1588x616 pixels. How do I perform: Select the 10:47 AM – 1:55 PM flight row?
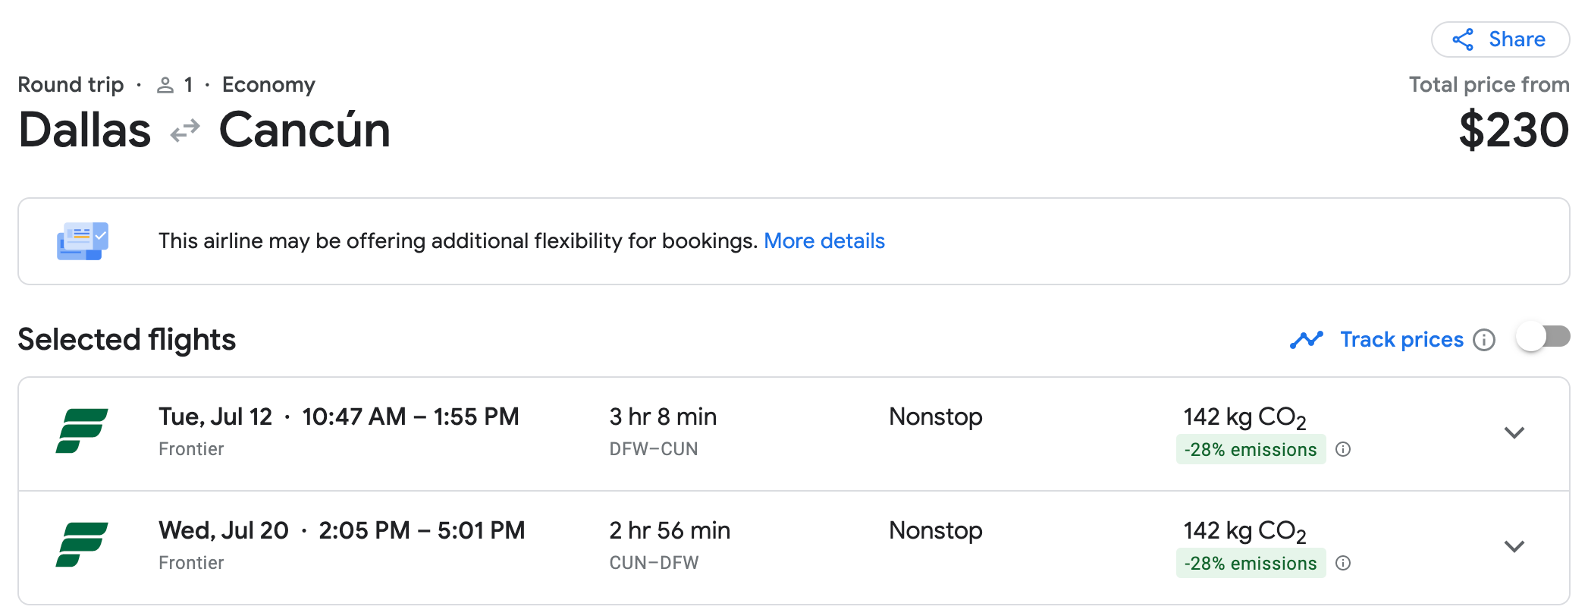410,417
